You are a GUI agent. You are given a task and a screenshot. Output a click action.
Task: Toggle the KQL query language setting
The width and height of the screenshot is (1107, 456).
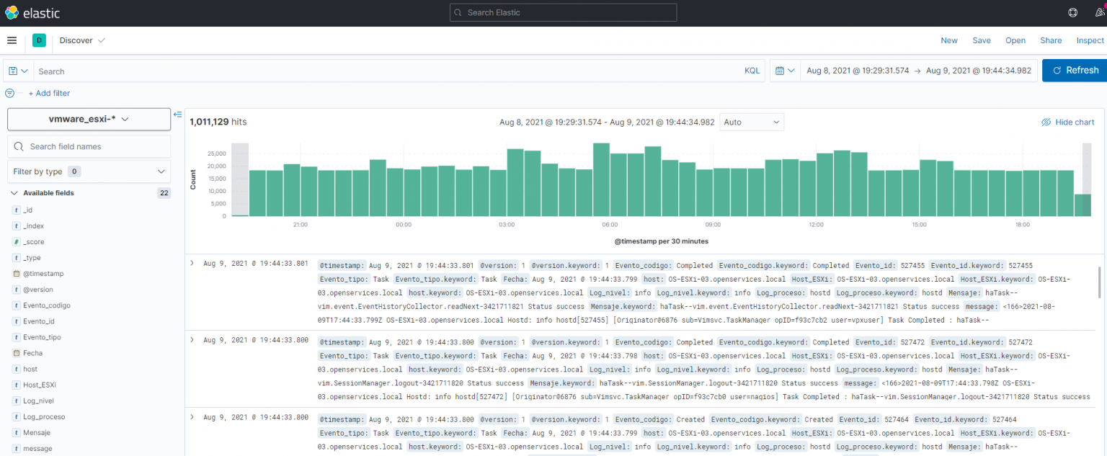752,71
